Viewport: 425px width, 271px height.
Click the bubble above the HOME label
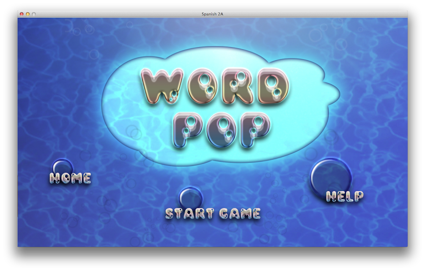pyautogui.click(x=62, y=166)
